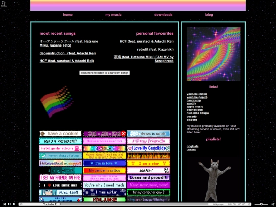Screen dimensions: 276x207
Task: Click the 'funny computer guy' blinkie
Action: pos(149,192)
